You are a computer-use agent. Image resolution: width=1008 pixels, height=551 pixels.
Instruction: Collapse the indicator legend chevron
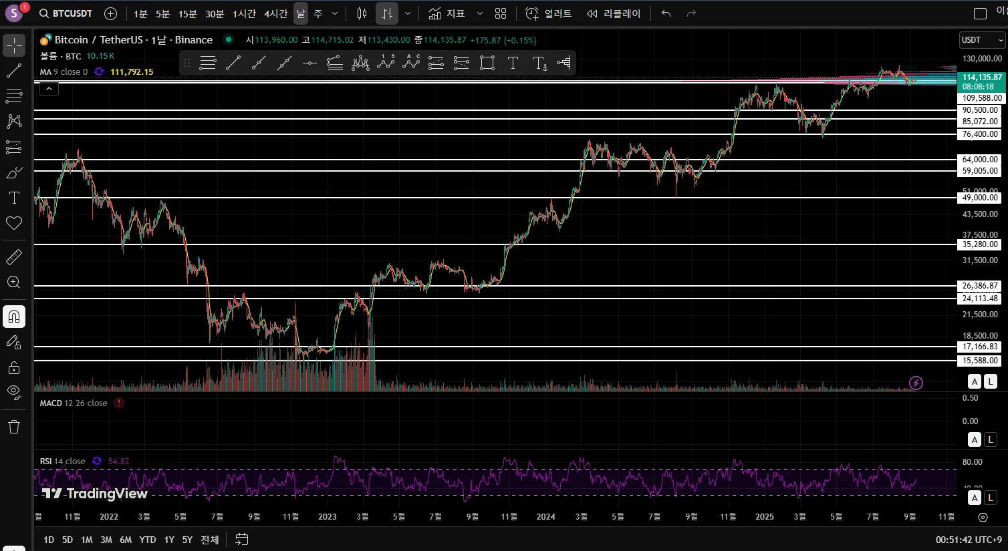49,88
